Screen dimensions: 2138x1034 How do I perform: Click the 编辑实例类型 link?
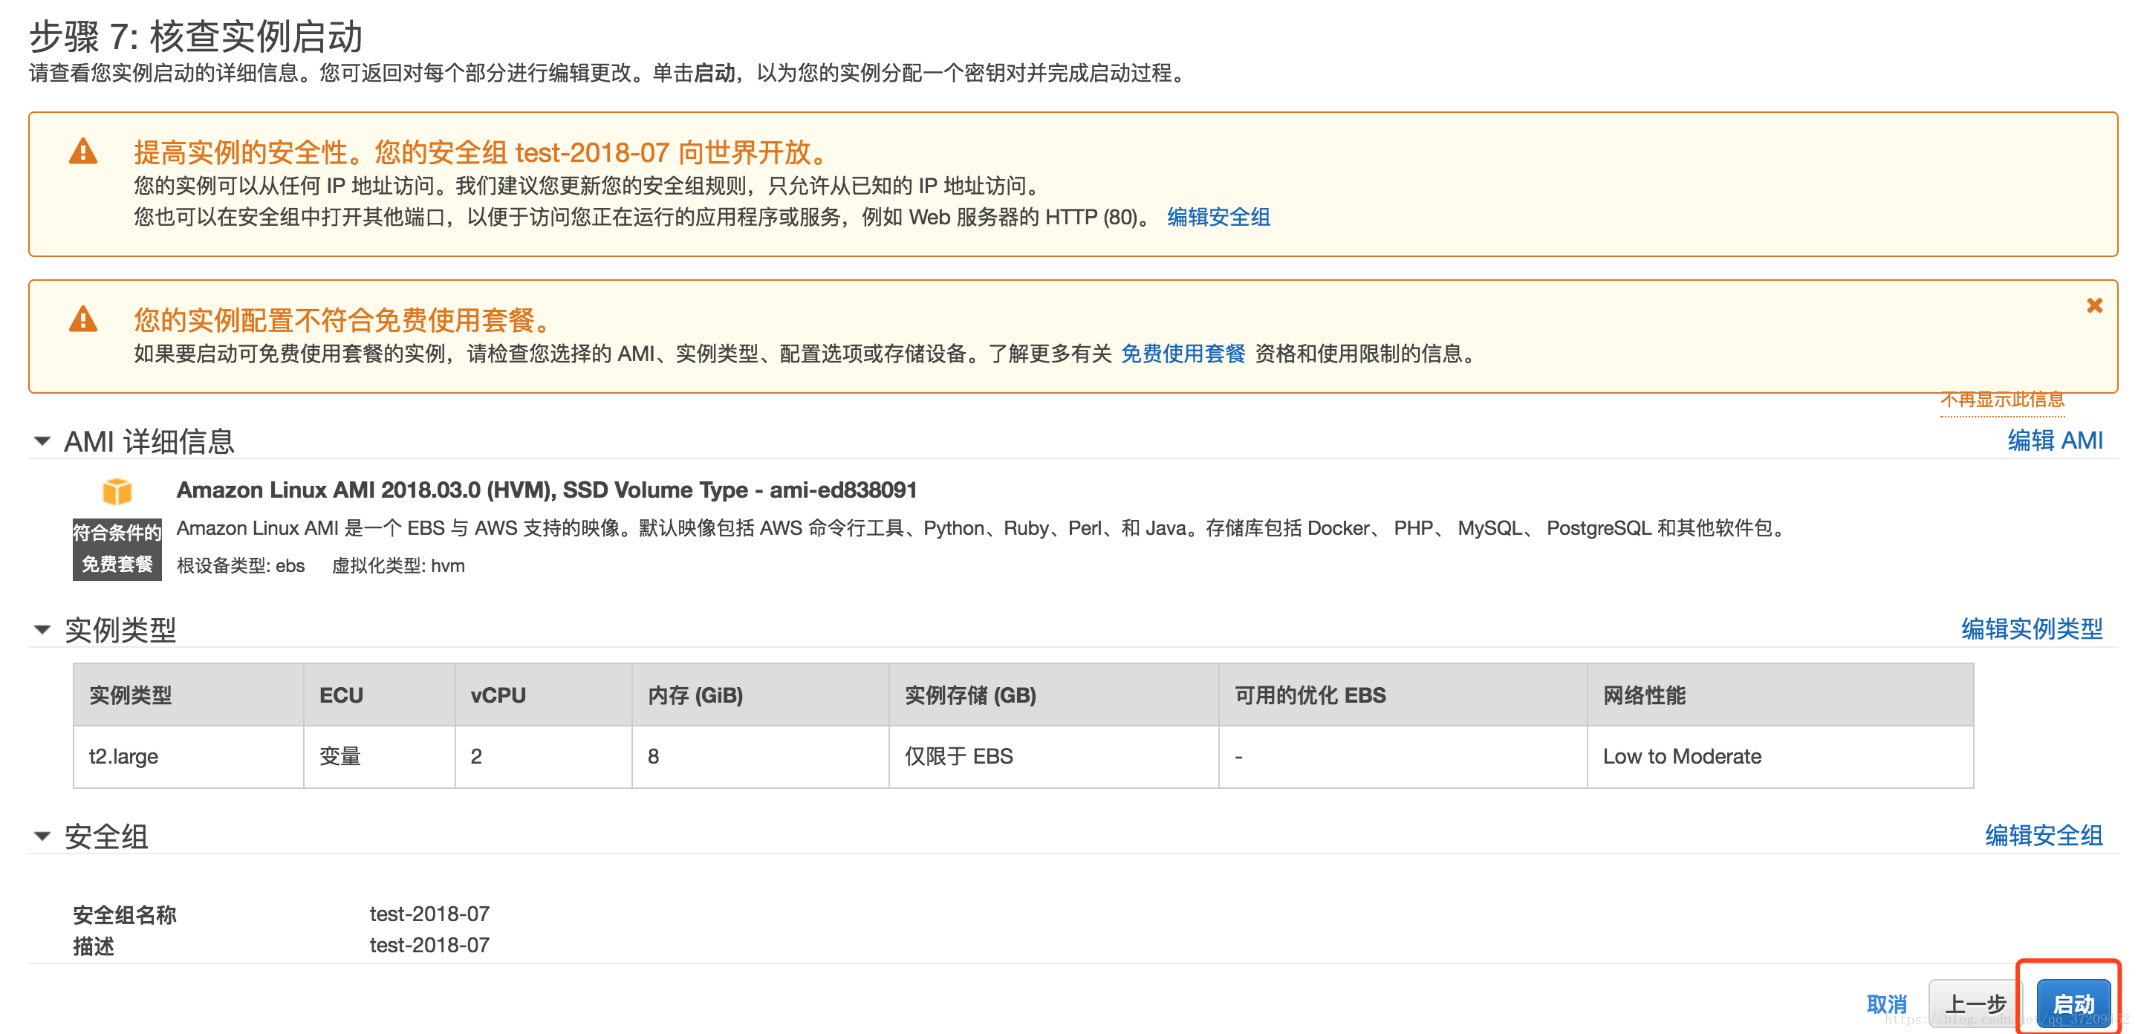coord(2032,628)
